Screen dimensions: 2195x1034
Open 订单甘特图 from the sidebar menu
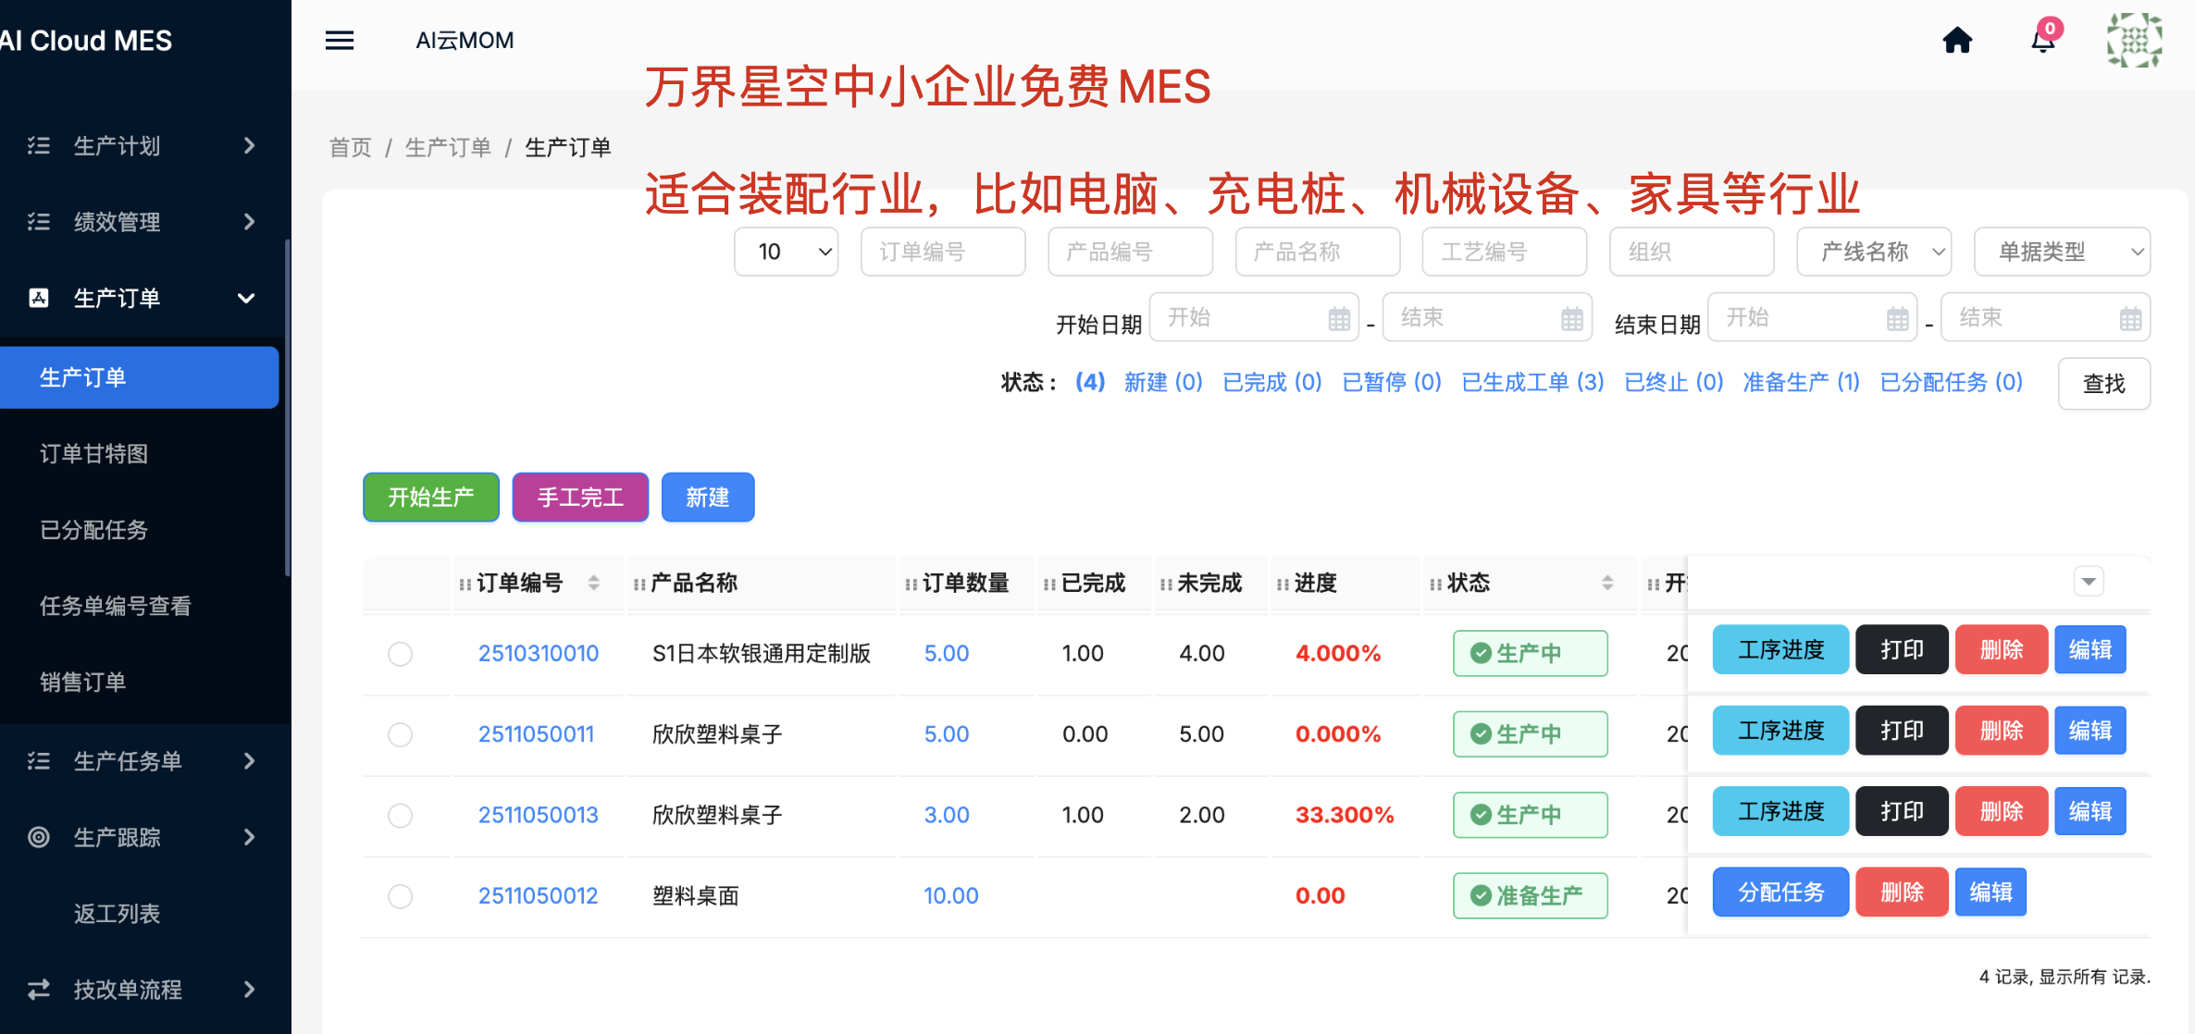(93, 453)
